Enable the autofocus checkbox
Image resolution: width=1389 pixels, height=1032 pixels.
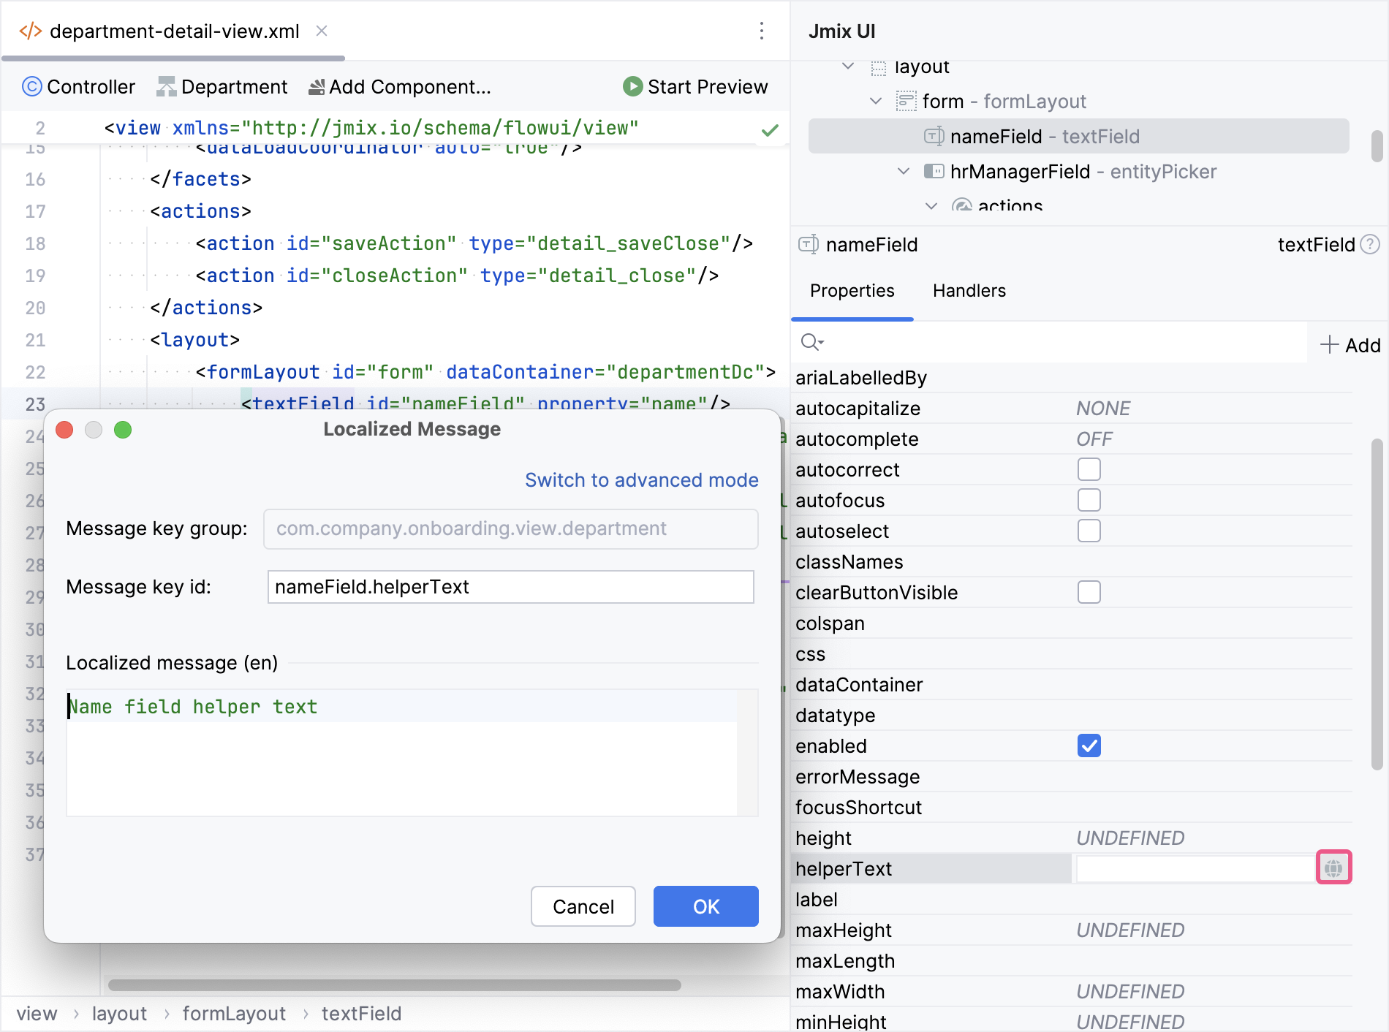(x=1089, y=500)
